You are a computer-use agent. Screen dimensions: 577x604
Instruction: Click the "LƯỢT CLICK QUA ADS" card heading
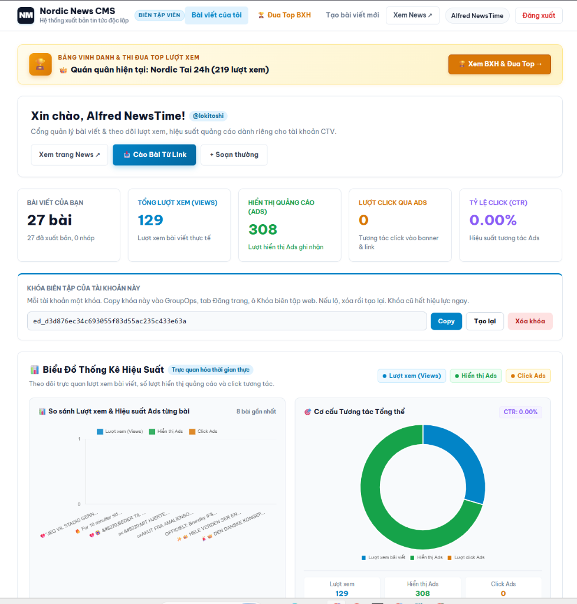click(392, 203)
